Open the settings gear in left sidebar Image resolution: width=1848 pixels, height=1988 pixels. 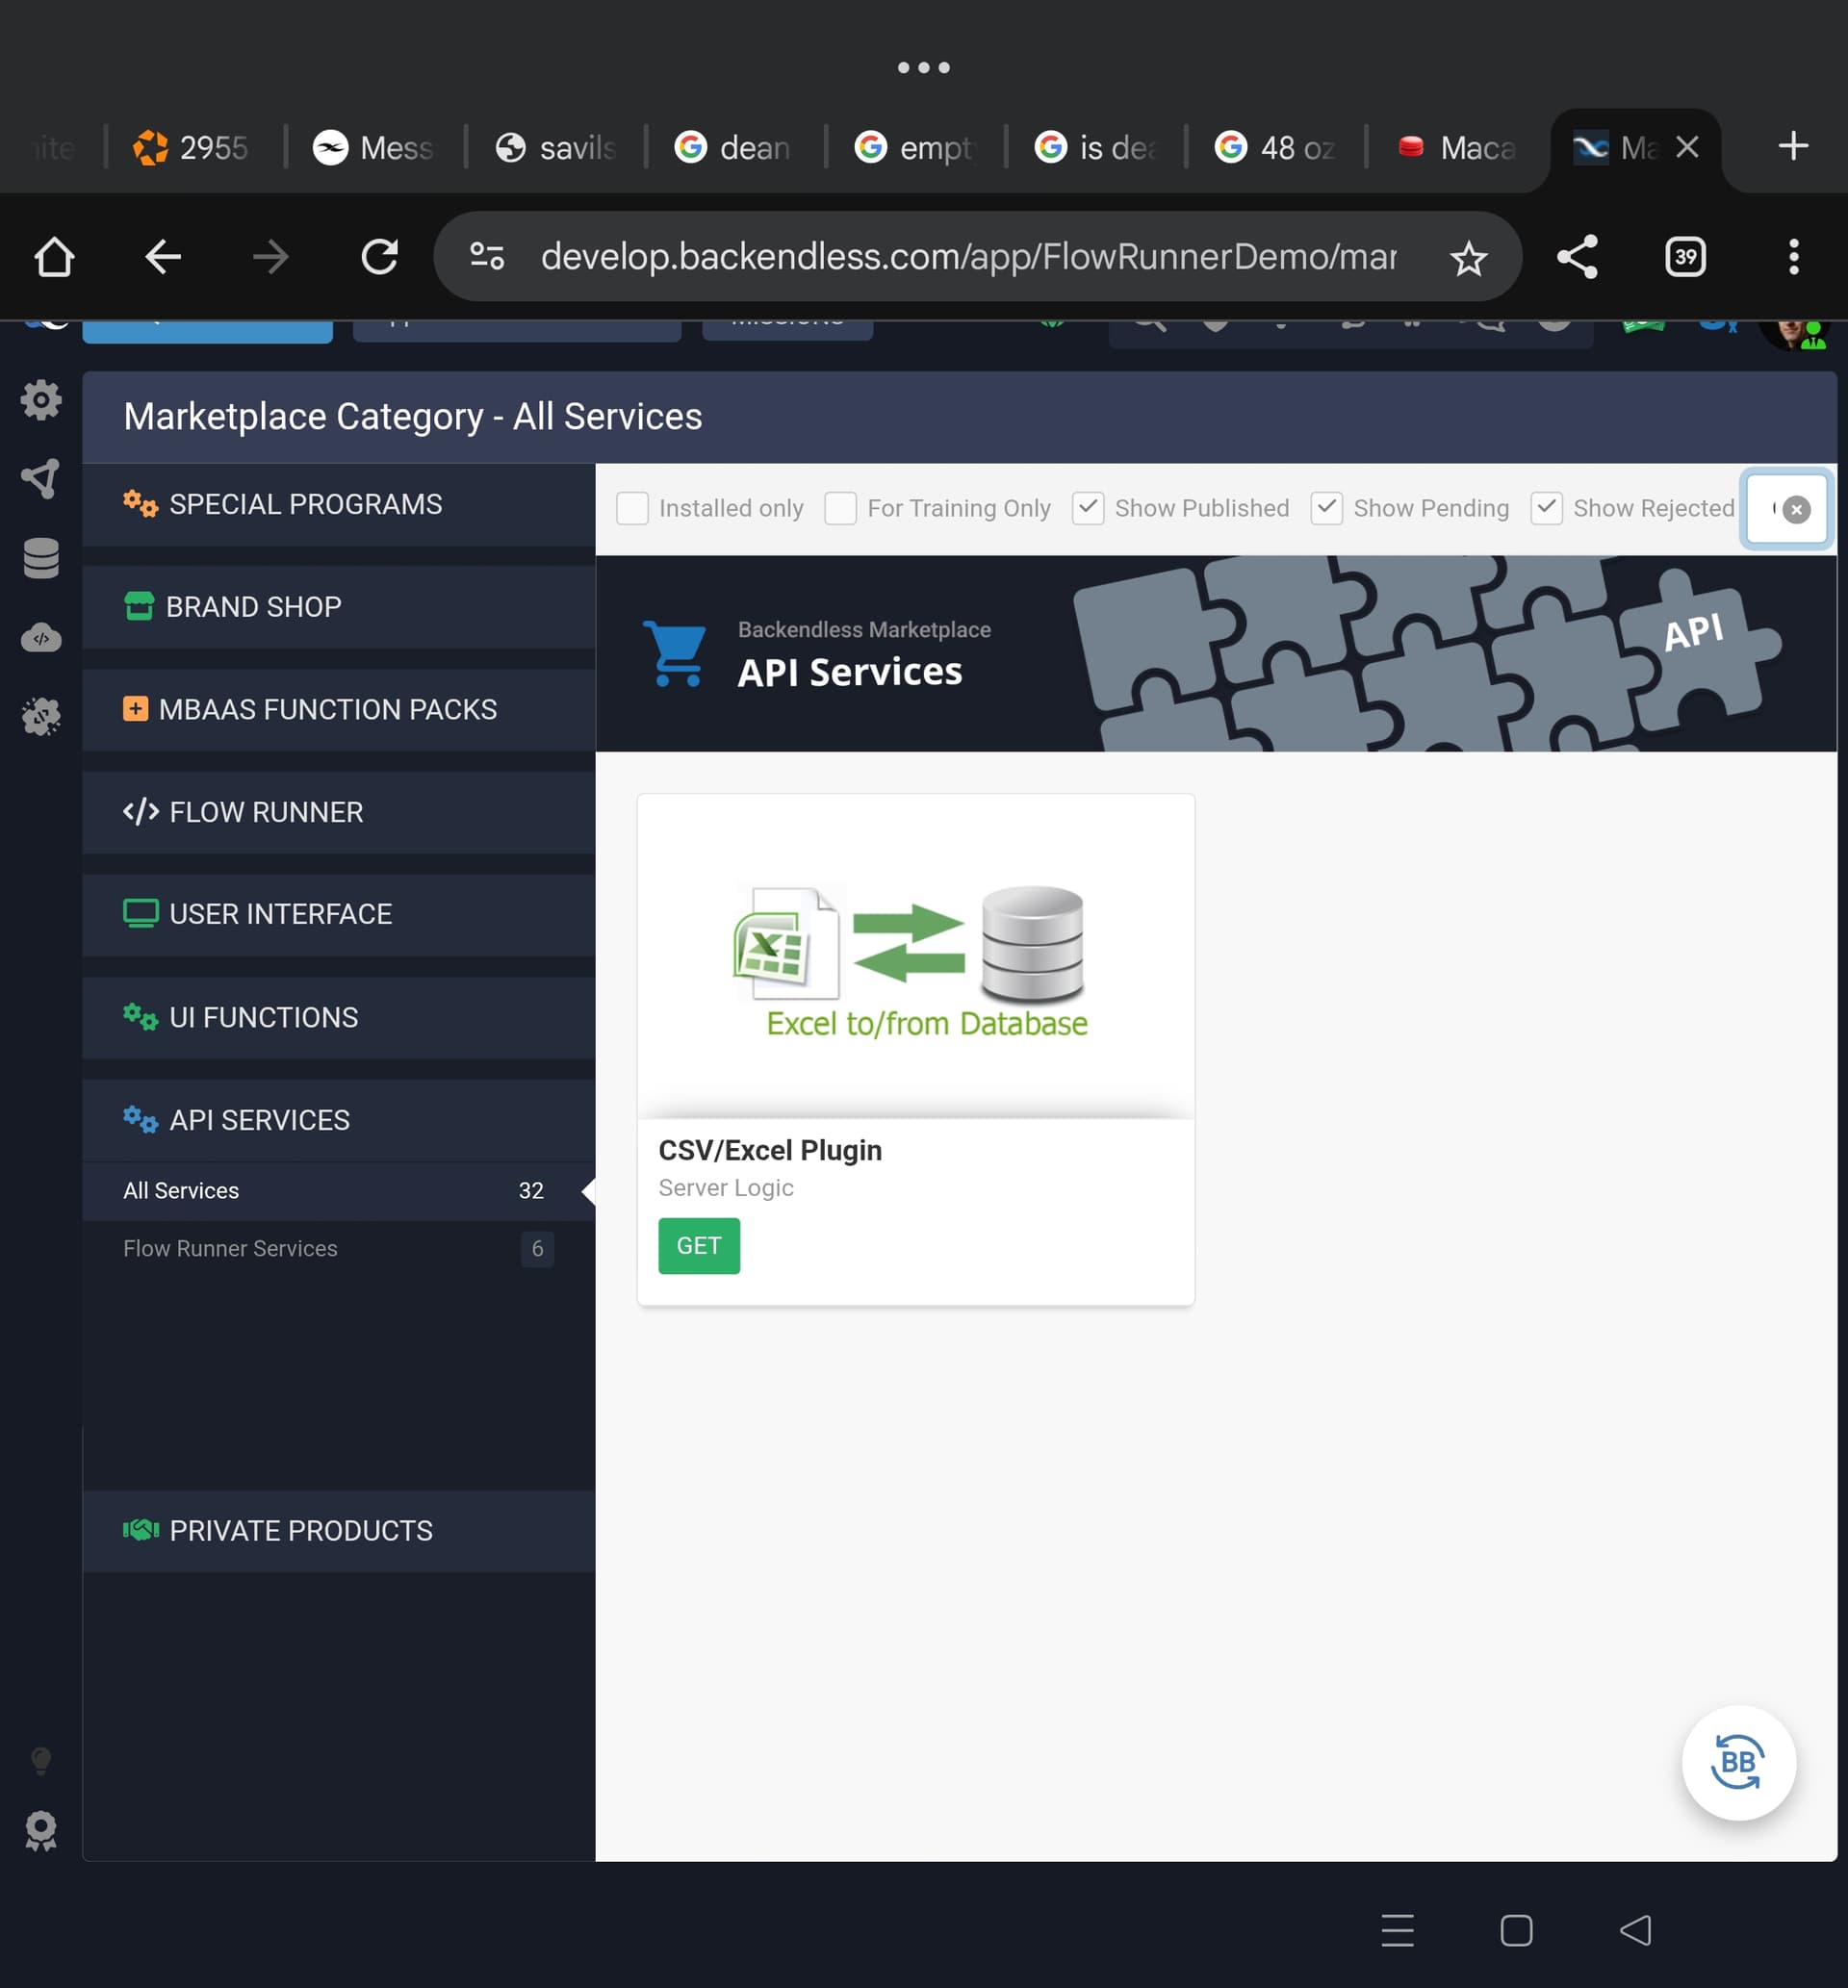41,399
